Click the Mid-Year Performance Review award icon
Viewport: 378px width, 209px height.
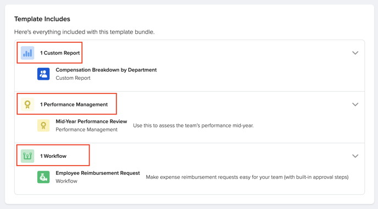(x=43, y=125)
